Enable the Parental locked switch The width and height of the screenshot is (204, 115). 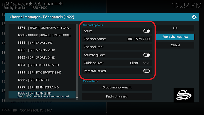[x=147, y=71]
